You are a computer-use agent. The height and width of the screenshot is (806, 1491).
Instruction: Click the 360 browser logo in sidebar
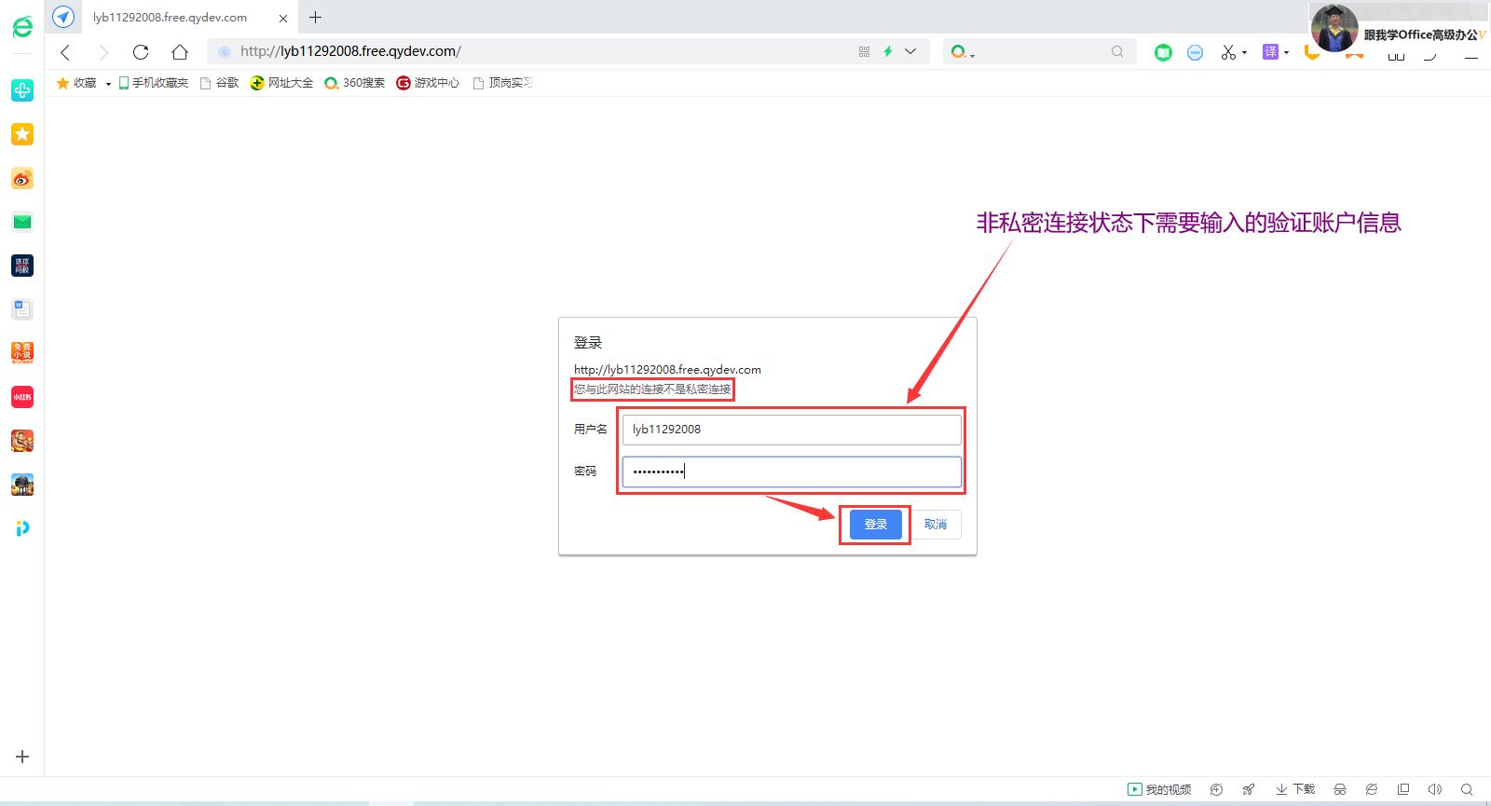[x=22, y=27]
